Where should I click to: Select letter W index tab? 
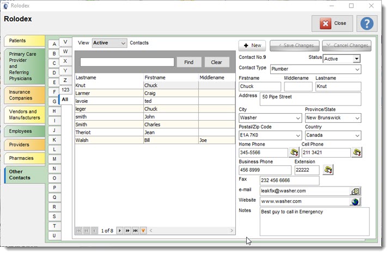65,52
